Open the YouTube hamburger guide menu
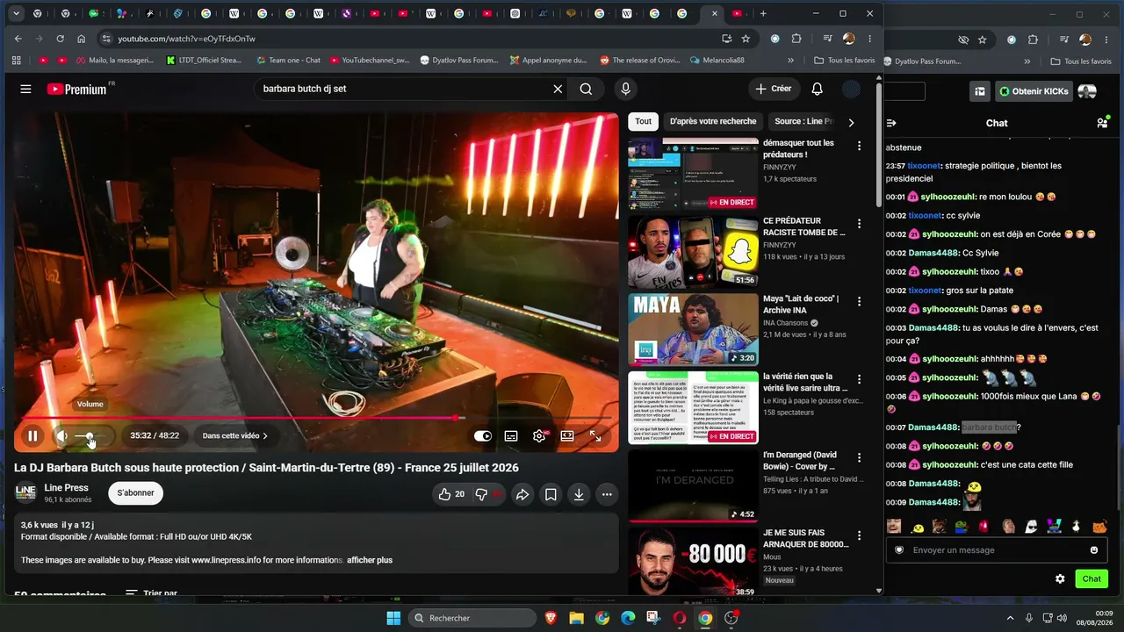This screenshot has height=632, width=1124. coord(25,89)
